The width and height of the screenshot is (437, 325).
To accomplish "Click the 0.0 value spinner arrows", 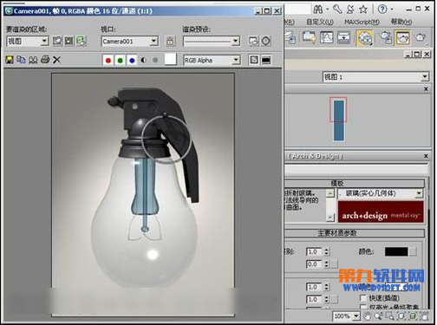I will tap(327, 264).
